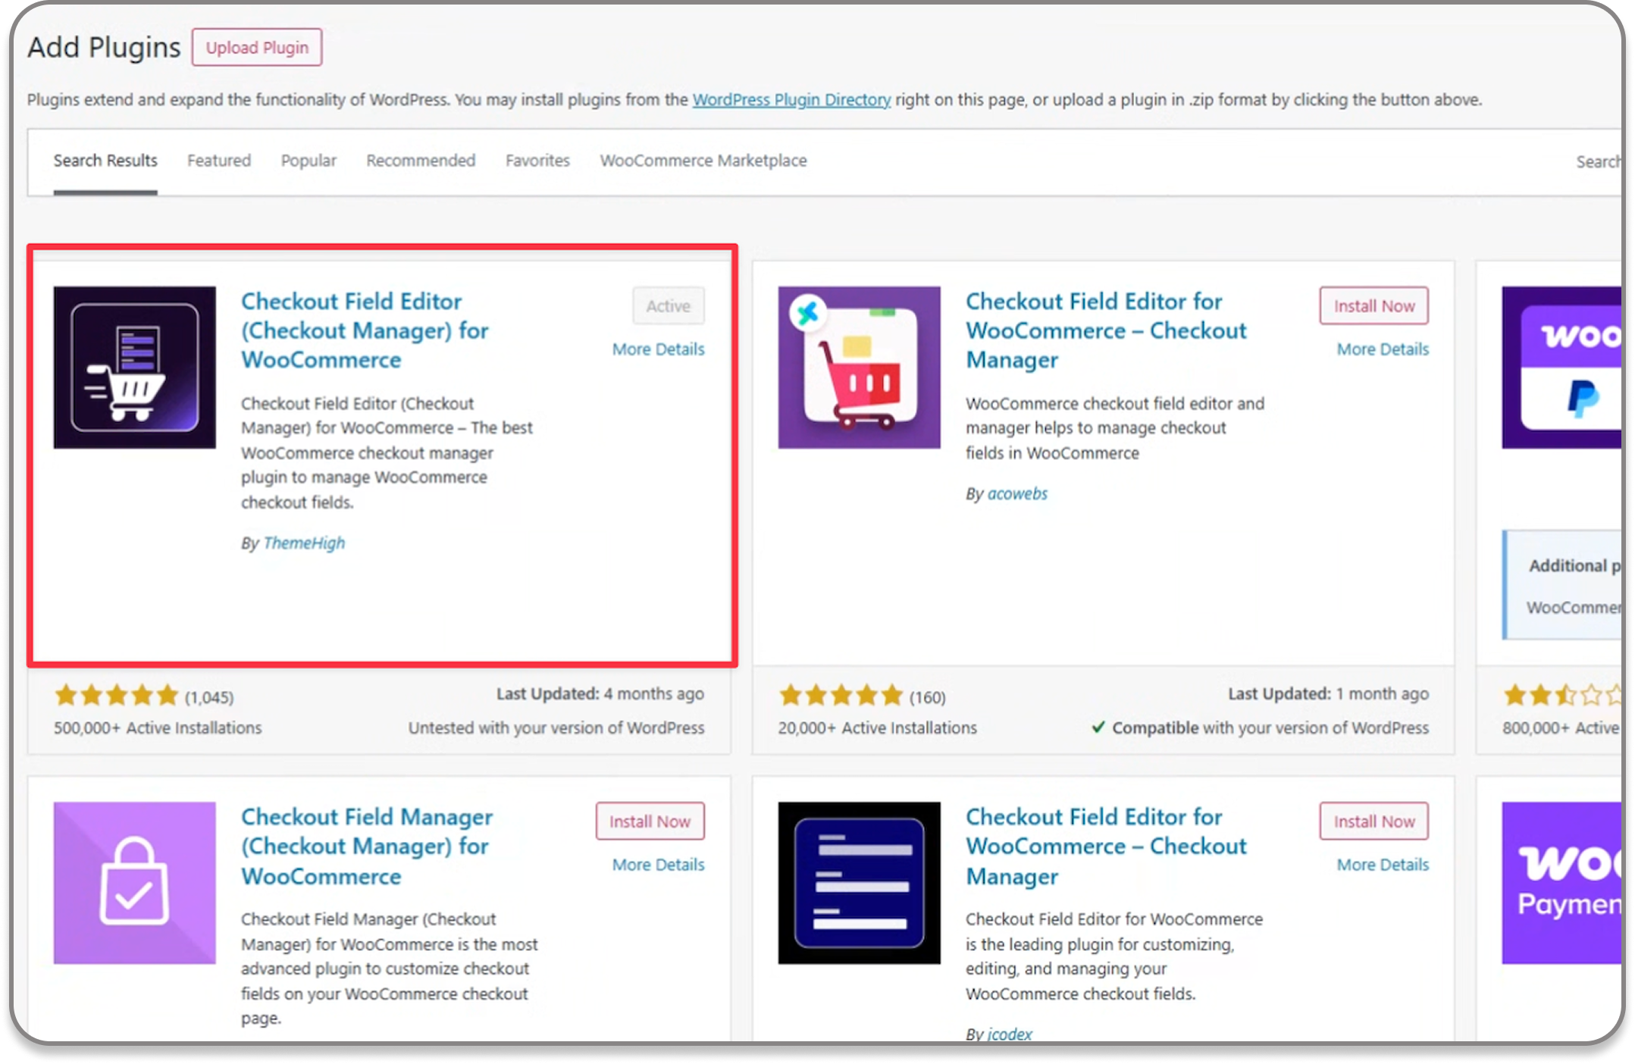
Task: Open the ThemeHigh author link
Action: (x=304, y=543)
